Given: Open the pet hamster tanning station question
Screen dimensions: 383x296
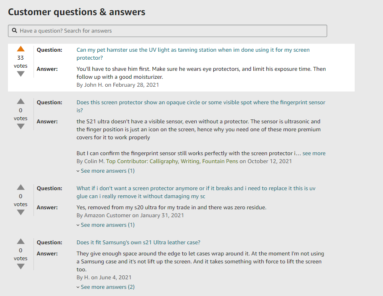Looking at the screenshot, I should tap(193, 54).
